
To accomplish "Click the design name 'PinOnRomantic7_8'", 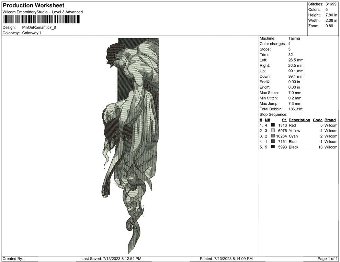I will pyautogui.click(x=39, y=28).
